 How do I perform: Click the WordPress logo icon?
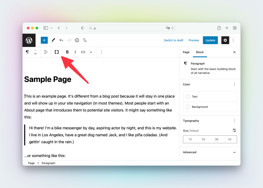pos(29,40)
